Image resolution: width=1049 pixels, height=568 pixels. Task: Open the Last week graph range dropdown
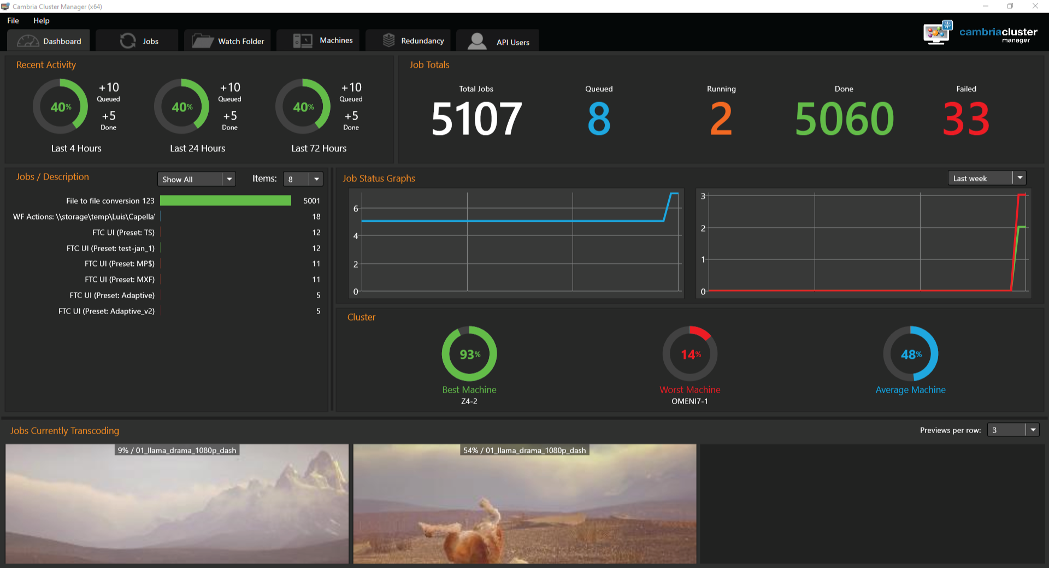(987, 178)
